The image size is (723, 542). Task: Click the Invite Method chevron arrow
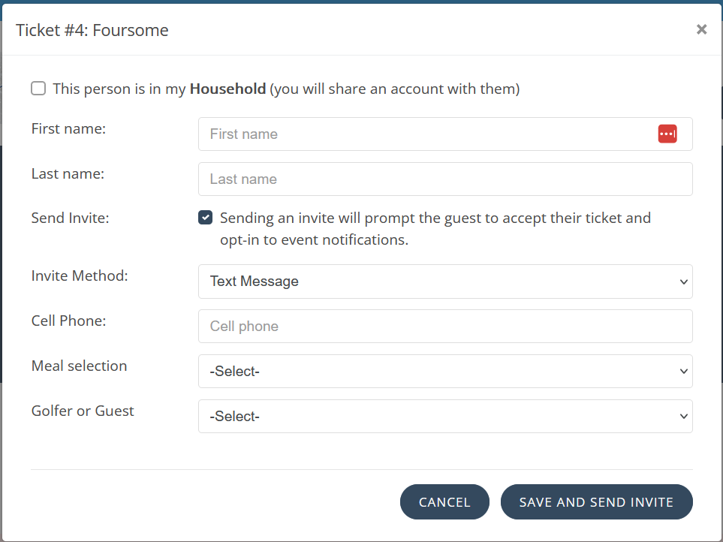pos(683,282)
